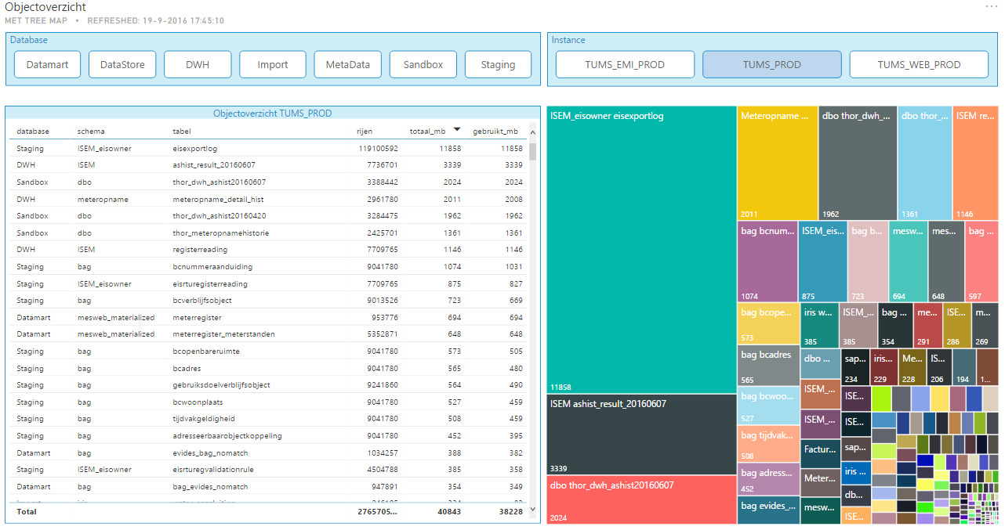Select blue ISEM_eis tile 875
The width and height of the screenshot is (1005, 530).
point(823,261)
